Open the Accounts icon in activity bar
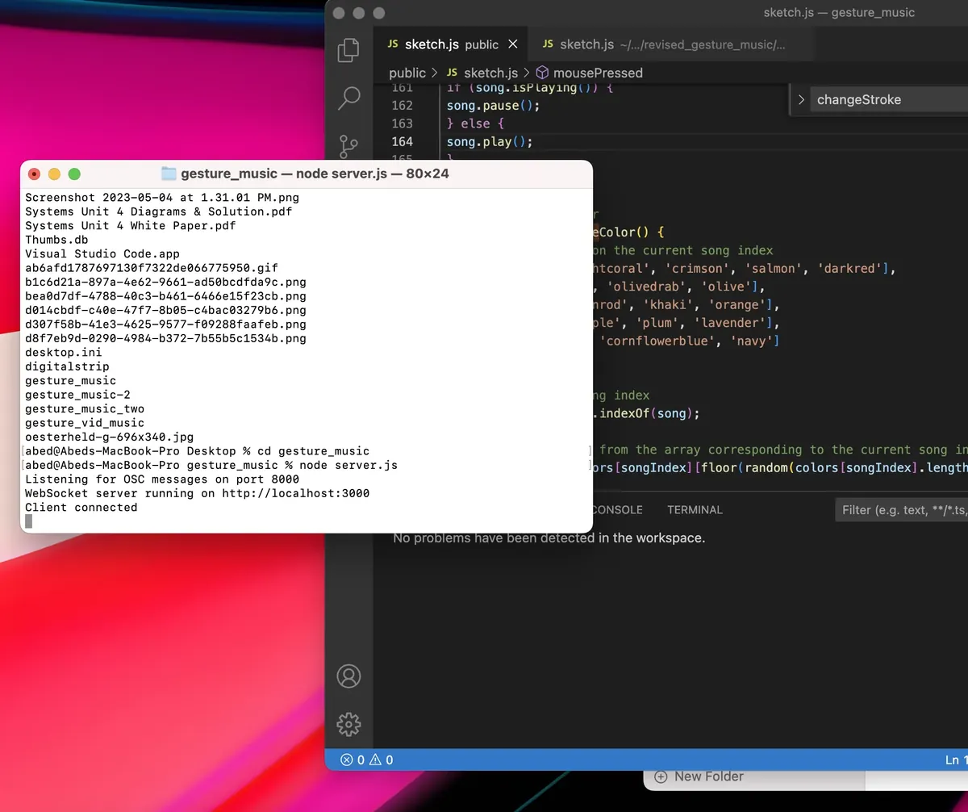 (348, 676)
